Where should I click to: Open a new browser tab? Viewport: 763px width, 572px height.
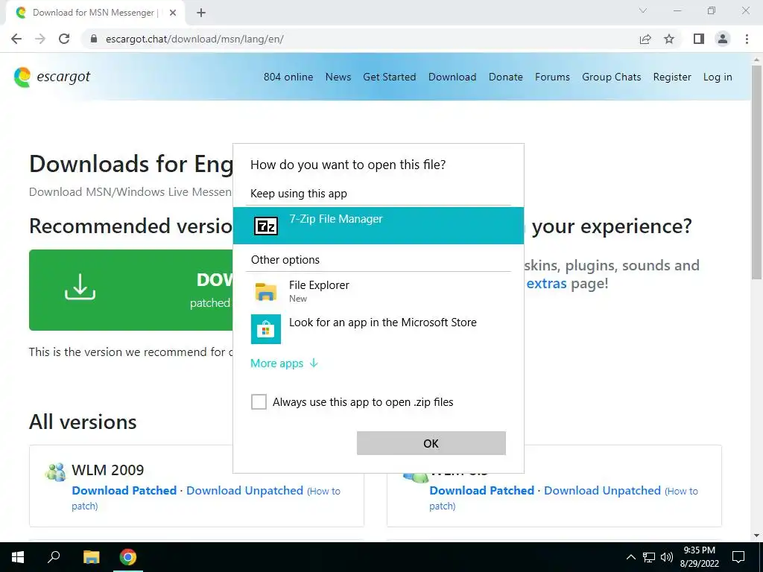[x=201, y=13]
